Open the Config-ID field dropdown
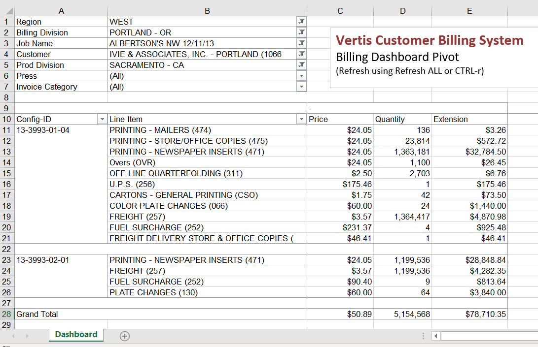Image resolution: width=538 pixels, height=347 pixels. (102, 119)
